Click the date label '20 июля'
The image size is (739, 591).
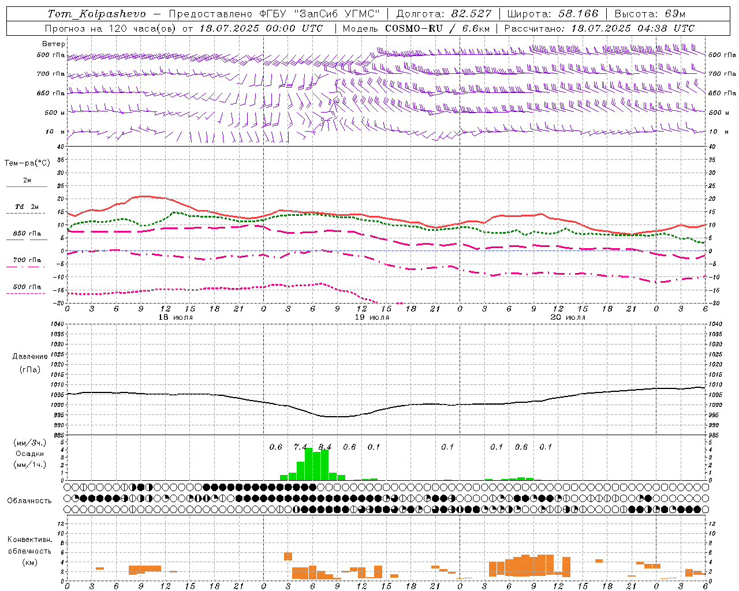click(568, 317)
